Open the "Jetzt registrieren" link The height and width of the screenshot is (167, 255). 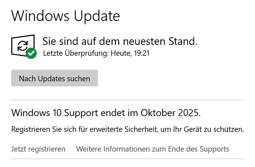pyautogui.click(x=38, y=149)
